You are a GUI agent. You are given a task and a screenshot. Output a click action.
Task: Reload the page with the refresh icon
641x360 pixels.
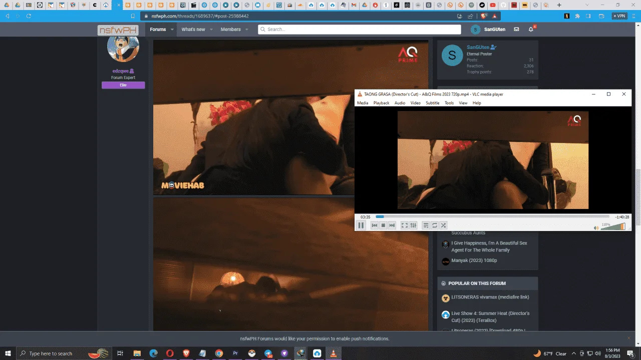29,16
